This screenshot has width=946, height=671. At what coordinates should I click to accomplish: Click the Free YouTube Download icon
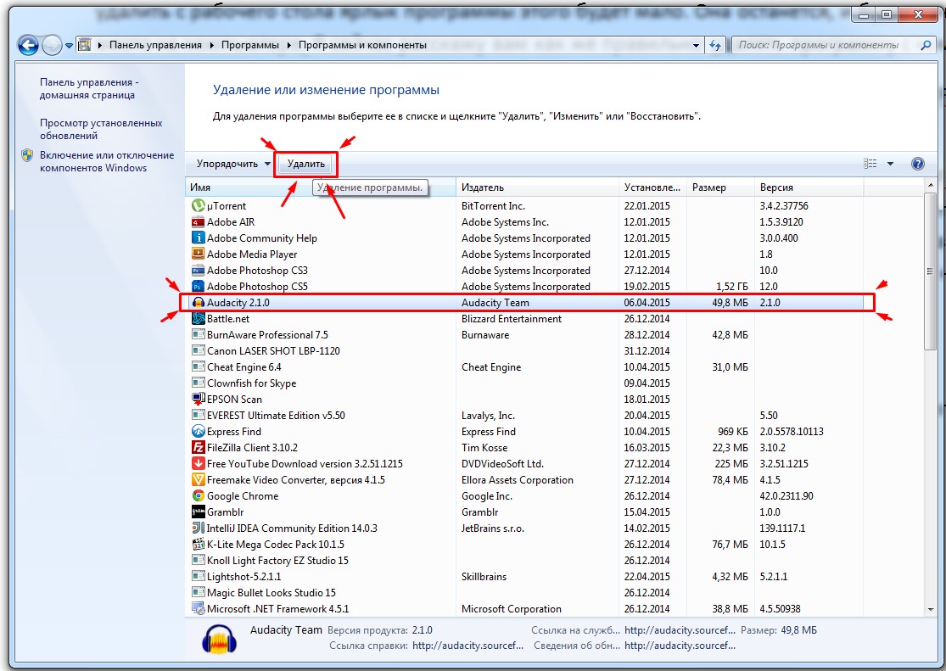[x=198, y=463]
